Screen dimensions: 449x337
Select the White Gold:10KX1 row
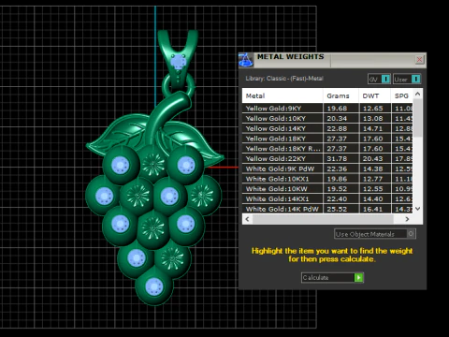[327, 179]
